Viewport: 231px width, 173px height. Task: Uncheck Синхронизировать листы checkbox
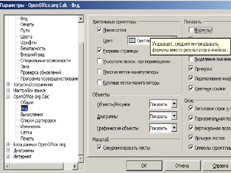[x=99, y=147]
